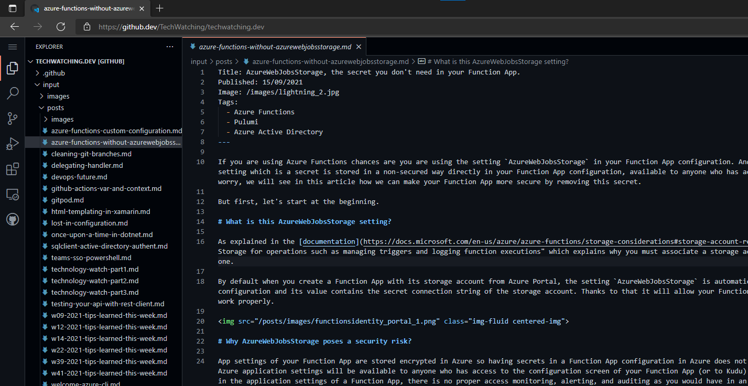Select the Run and Debug icon
748x386 pixels.
coord(13,143)
